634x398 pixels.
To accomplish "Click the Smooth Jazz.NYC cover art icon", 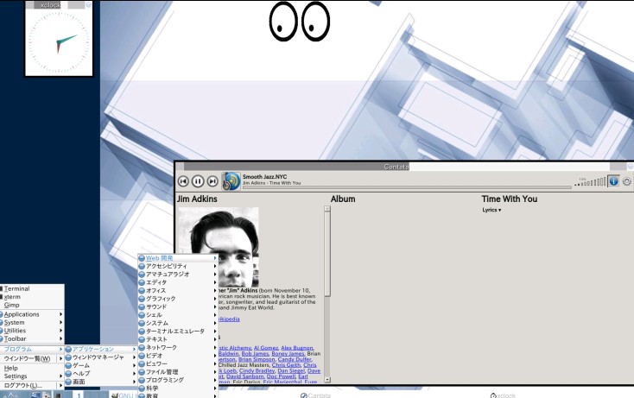I will pos(231,180).
